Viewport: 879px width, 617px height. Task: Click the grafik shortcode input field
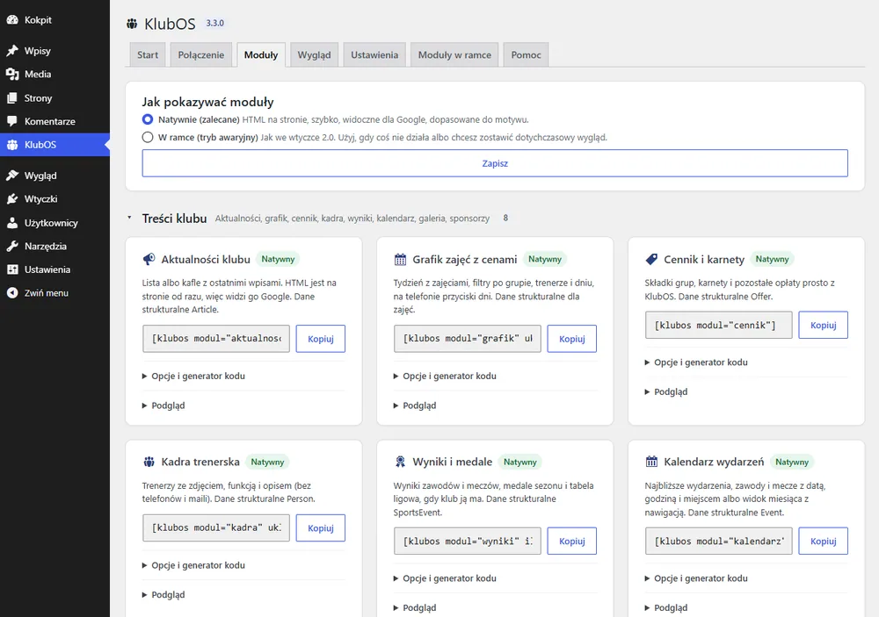468,339
